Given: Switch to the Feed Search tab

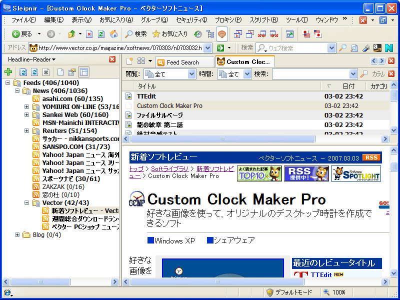Looking at the screenshot, I should (x=184, y=62).
